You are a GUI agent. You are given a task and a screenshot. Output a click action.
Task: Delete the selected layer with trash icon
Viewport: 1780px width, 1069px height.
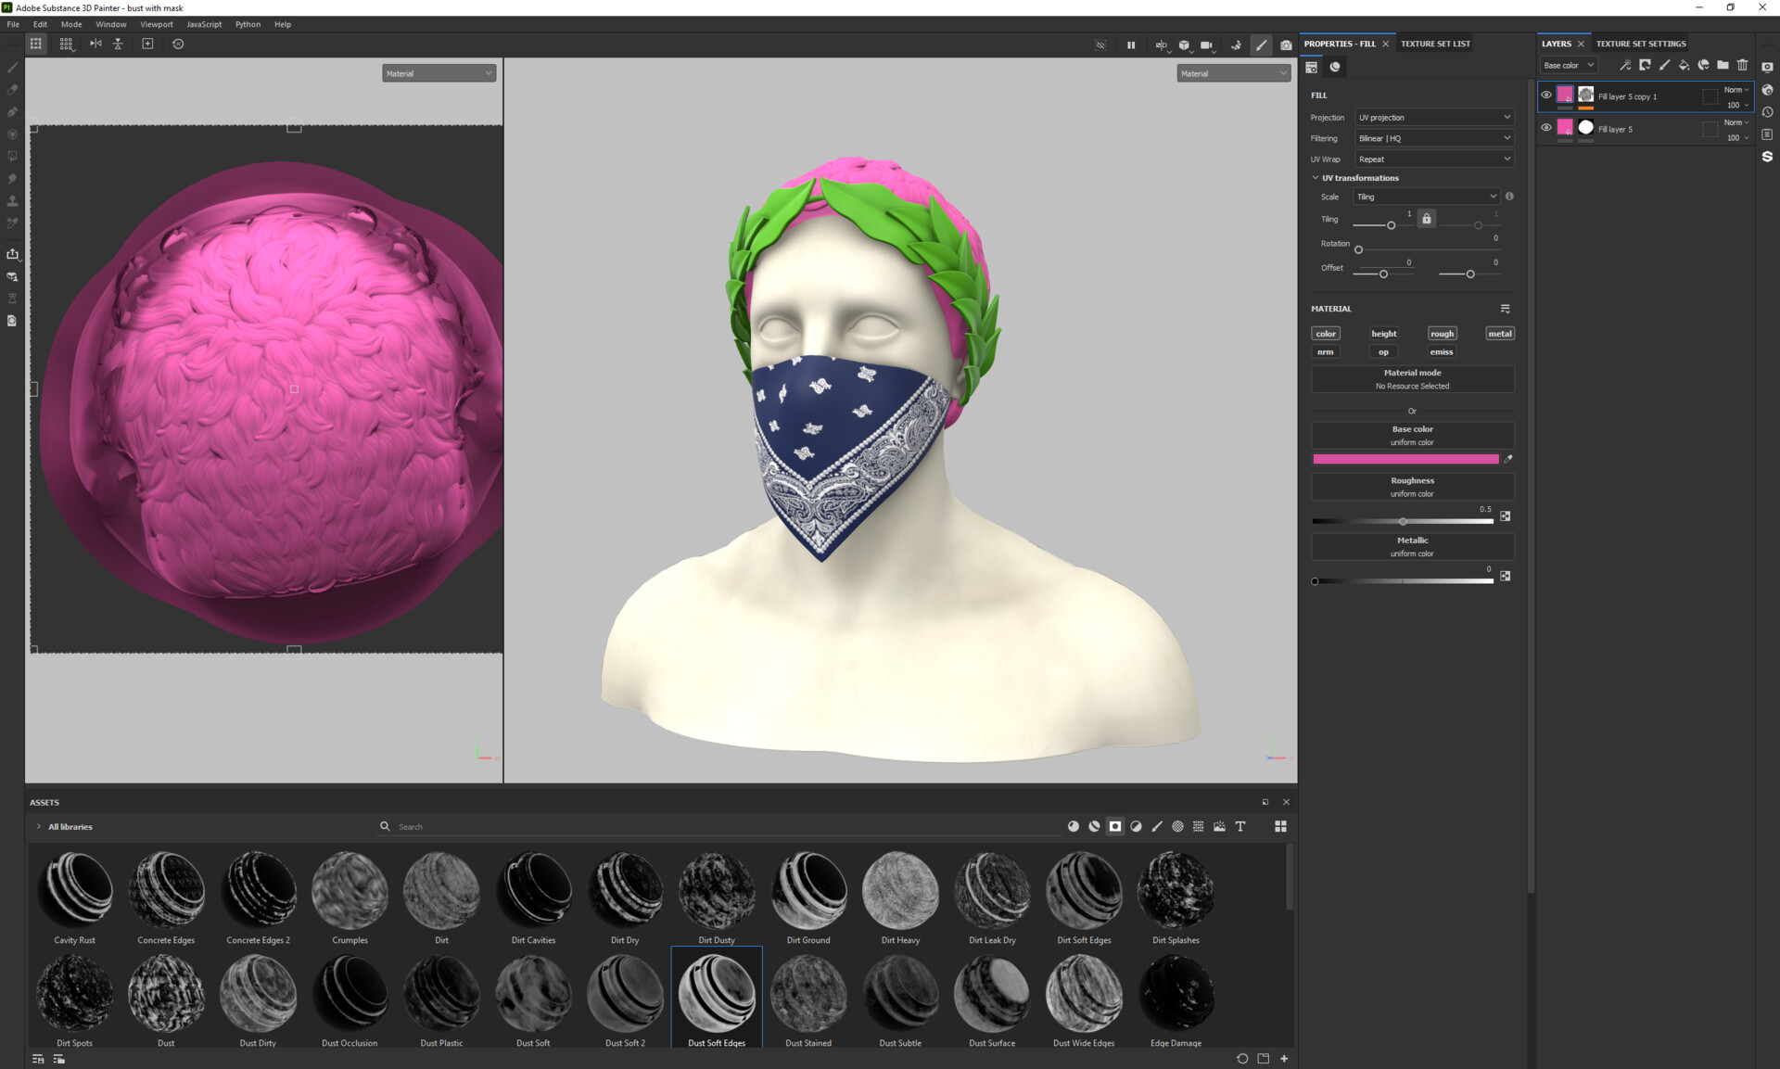(x=1743, y=65)
